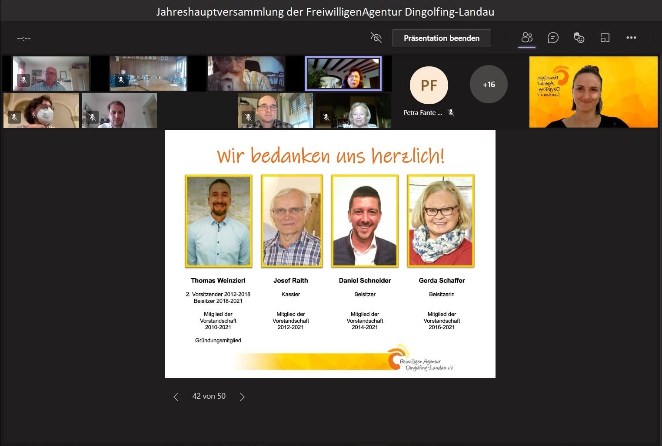662x446 pixels.
Task: Open the meeting chat icon
Action: pyautogui.click(x=553, y=38)
